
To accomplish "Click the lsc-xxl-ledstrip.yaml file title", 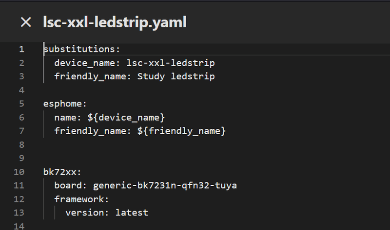I will click(x=115, y=22).
